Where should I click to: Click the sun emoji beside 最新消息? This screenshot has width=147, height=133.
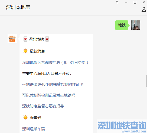click(25, 51)
